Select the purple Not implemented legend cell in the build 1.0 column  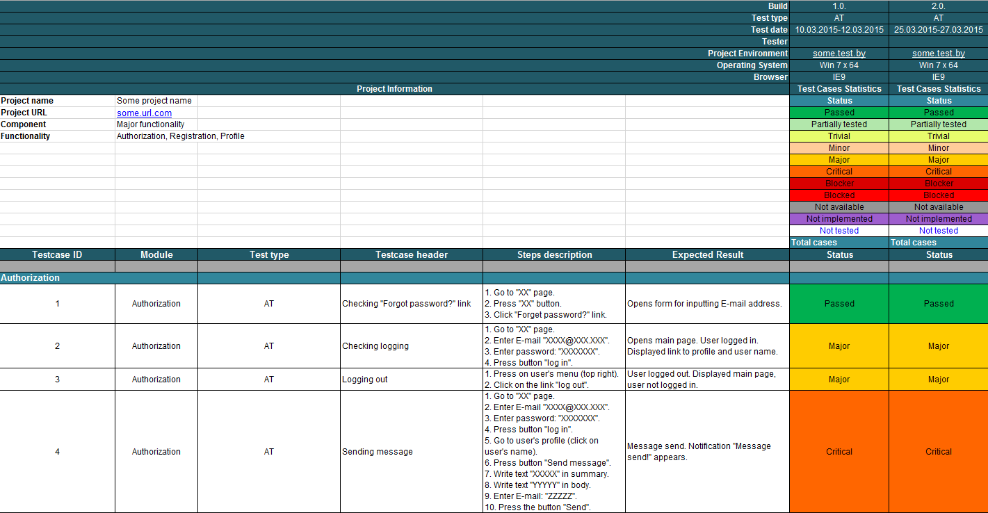click(x=839, y=219)
